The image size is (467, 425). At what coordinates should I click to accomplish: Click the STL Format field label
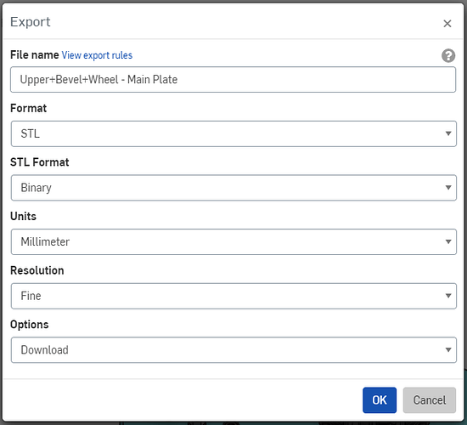(40, 162)
